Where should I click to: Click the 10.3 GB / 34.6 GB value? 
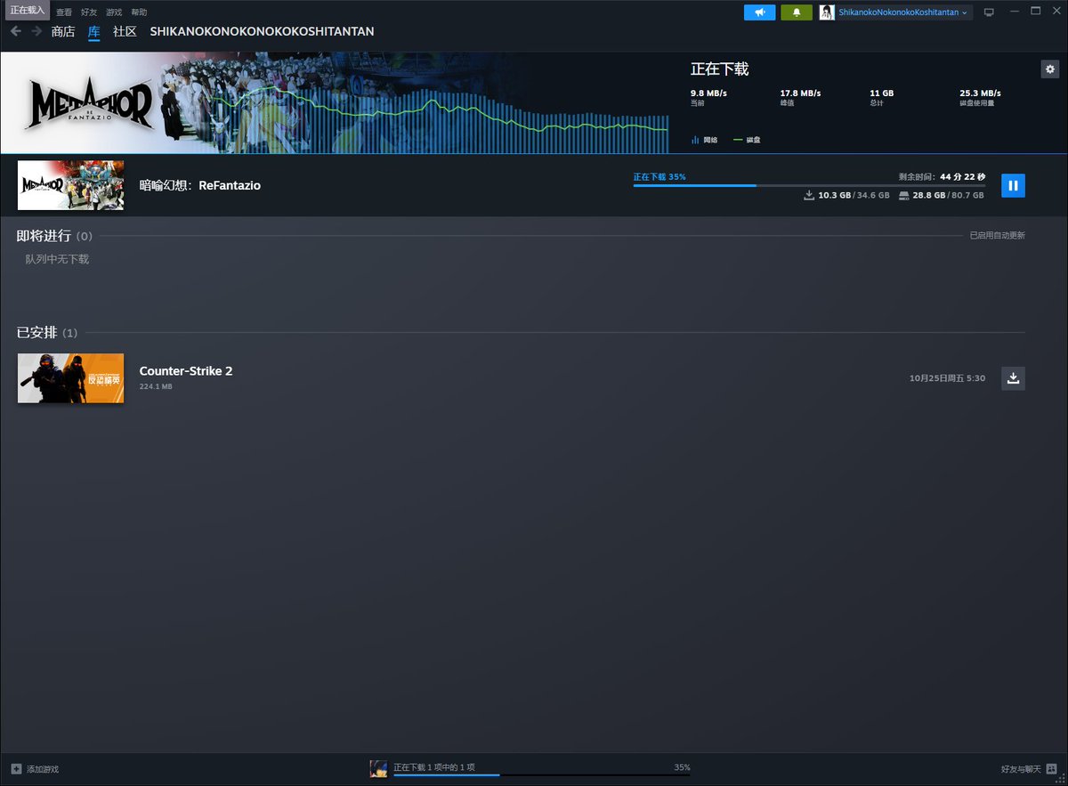[854, 195]
